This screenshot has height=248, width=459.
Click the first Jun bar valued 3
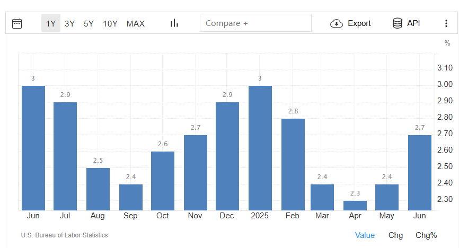tap(33, 148)
